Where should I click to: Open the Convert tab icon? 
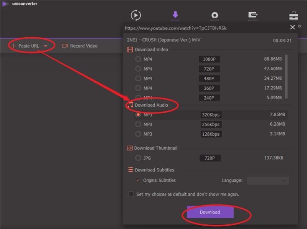pyautogui.click(x=136, y=15)
